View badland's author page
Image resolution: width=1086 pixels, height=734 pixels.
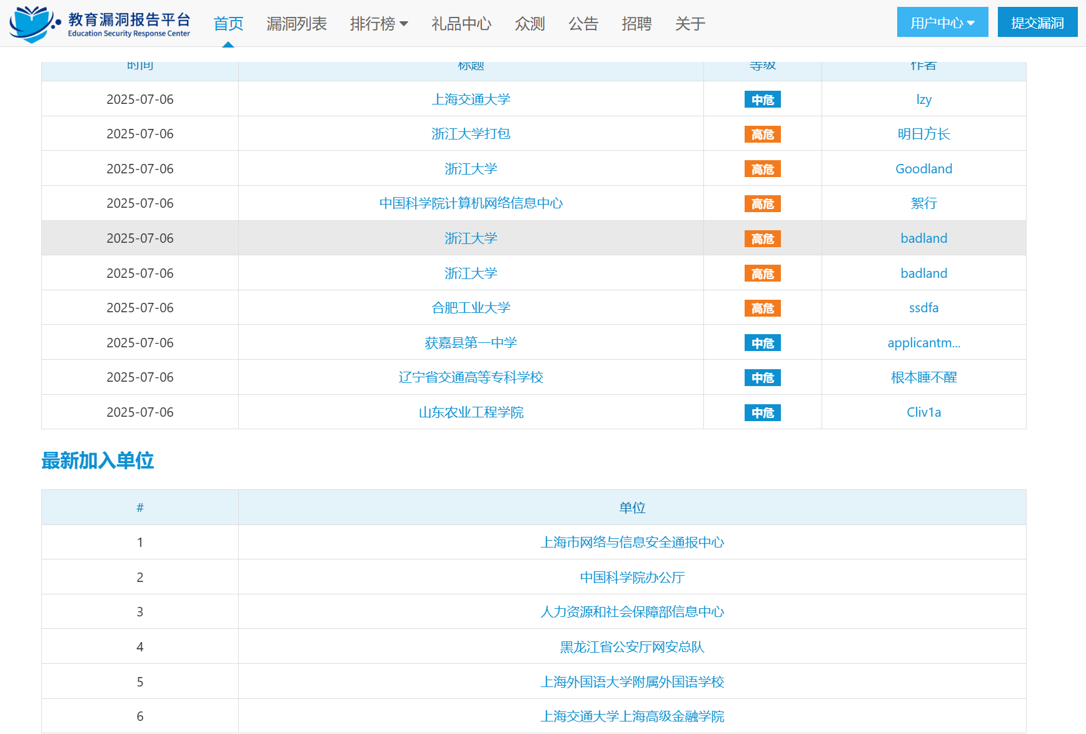pos(923,238)
